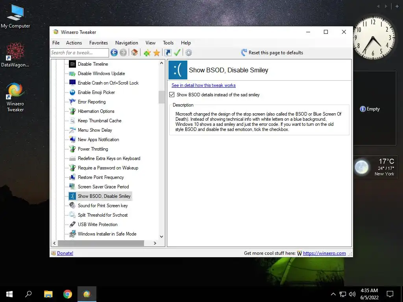This screenshot has width=403, height=302.
Task: Open the View menu
Action: pos(150,43)
